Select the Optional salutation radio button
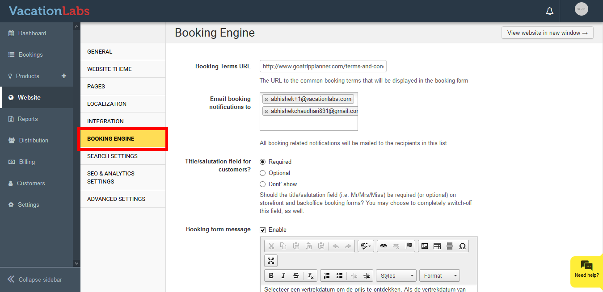This screenshot has width=603, height=292. (263, 173)
